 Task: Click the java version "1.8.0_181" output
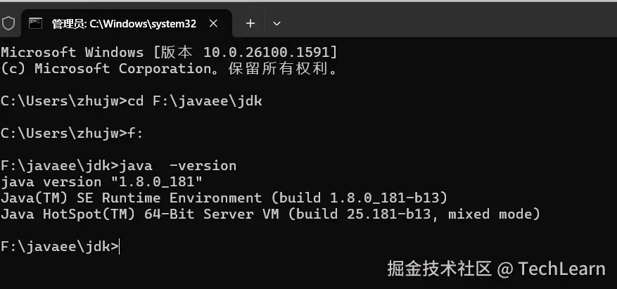pyautogui.click(x=101, y=182)
